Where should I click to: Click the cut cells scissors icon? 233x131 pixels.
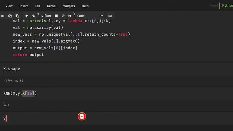3,16
